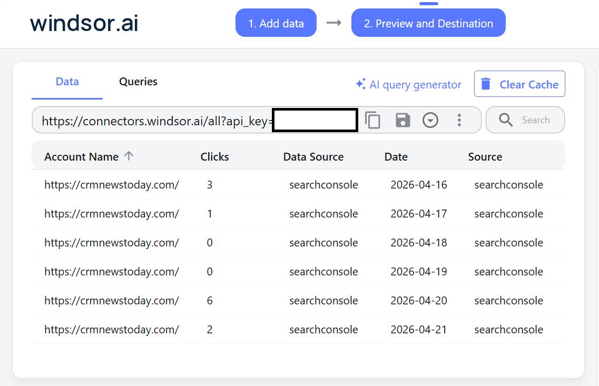Viewport: 599px width, 386px height.
Task: Switch to the Queries tab
Action: 138,82
